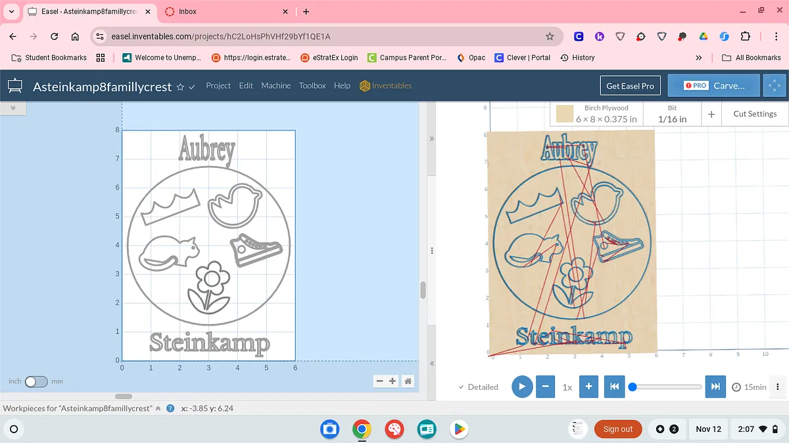Select Birch Plywood material setting
The width and height of the screenshot is (789, 443).
point(597,114)
